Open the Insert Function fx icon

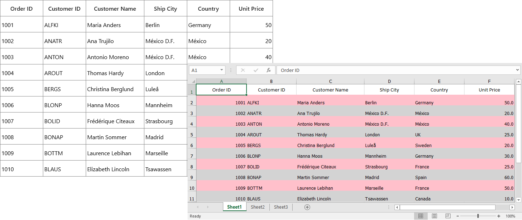269,70
